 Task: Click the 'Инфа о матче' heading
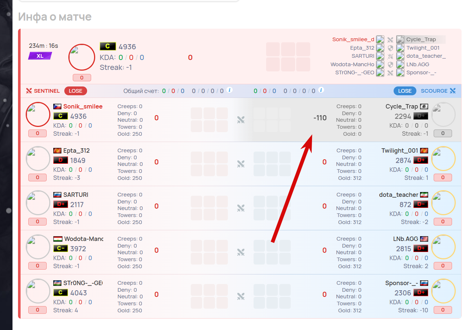click(55, 17)
